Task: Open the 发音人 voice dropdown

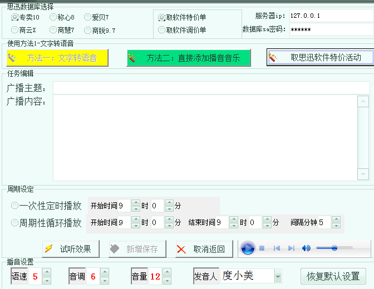Action: 278,276
